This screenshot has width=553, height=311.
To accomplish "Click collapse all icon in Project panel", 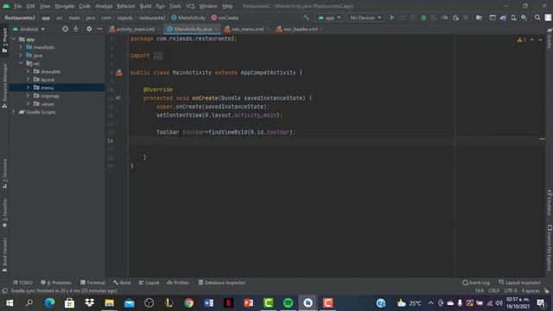I will [76, 29].
